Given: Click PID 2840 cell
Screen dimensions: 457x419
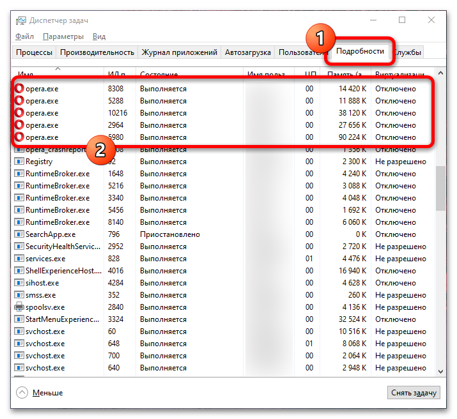Looking at the screenshot, I should click(116, 307).
